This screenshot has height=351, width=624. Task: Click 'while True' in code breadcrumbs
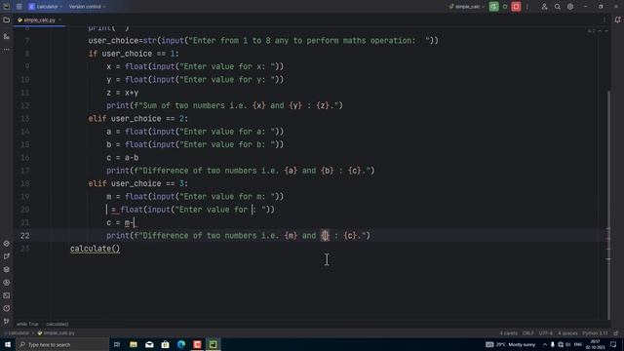pyautogui.click(x=27, y=325)
